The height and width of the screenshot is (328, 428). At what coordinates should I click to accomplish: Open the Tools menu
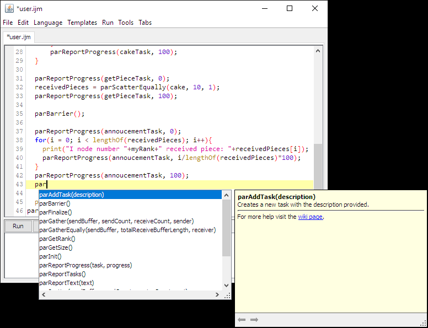(126, 23)
